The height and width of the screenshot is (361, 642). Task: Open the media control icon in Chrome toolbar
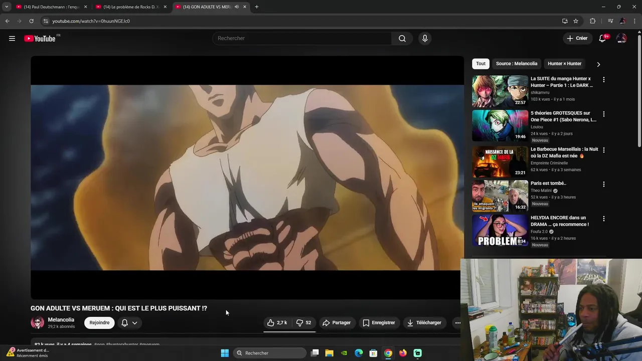610,21
